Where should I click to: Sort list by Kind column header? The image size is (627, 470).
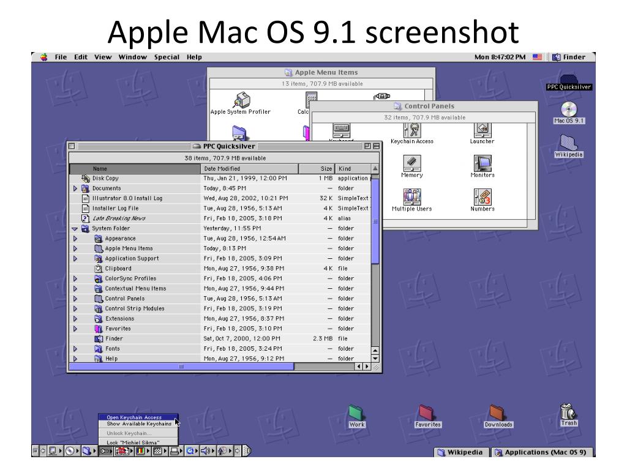pos(353,169)
